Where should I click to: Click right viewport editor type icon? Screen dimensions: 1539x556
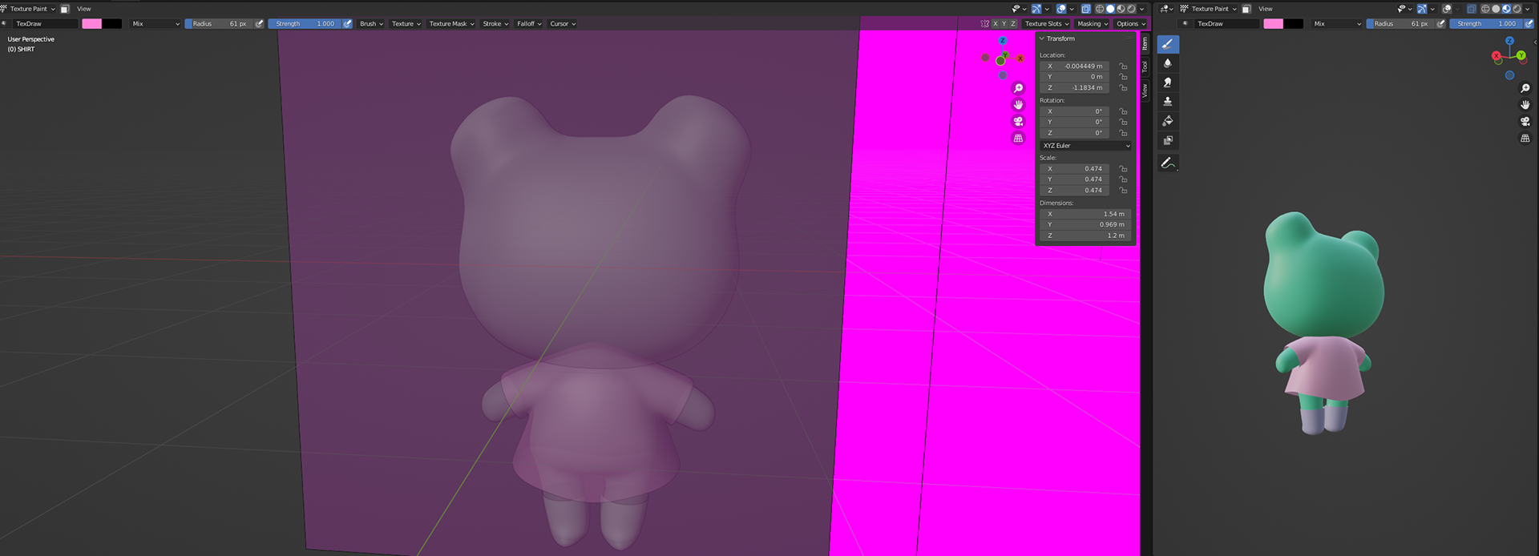point(1165,9)
